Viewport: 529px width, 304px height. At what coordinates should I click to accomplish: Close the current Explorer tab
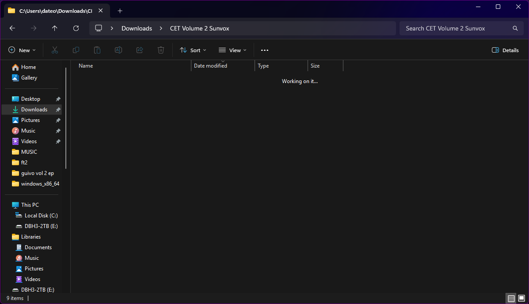100,11
